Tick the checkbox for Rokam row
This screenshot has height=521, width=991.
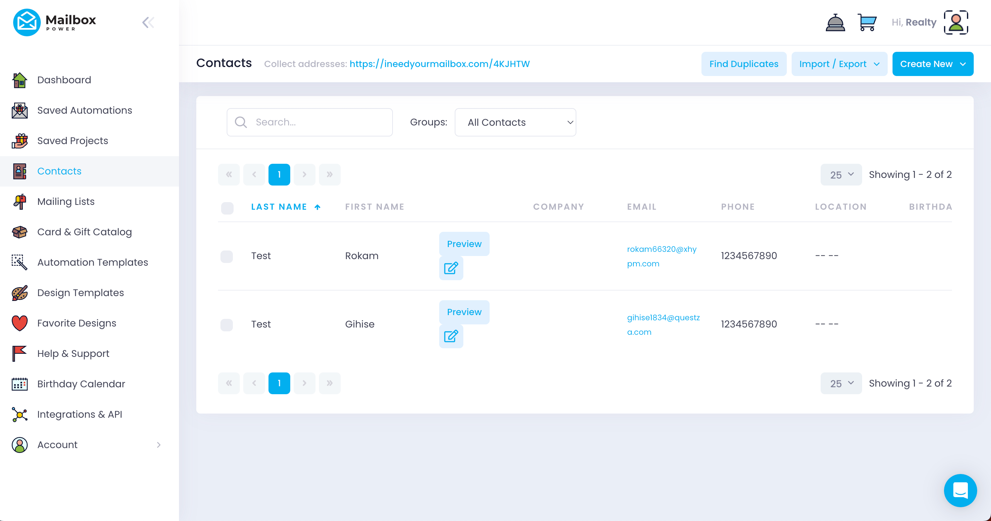[227, 256]
